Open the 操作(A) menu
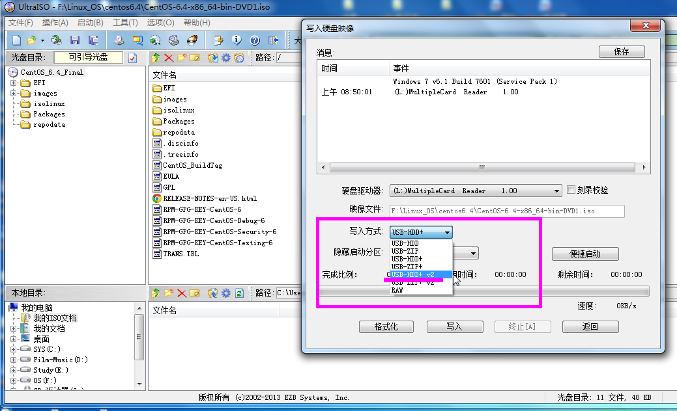This screenshot has height=411, width=677. pos(55,23)
